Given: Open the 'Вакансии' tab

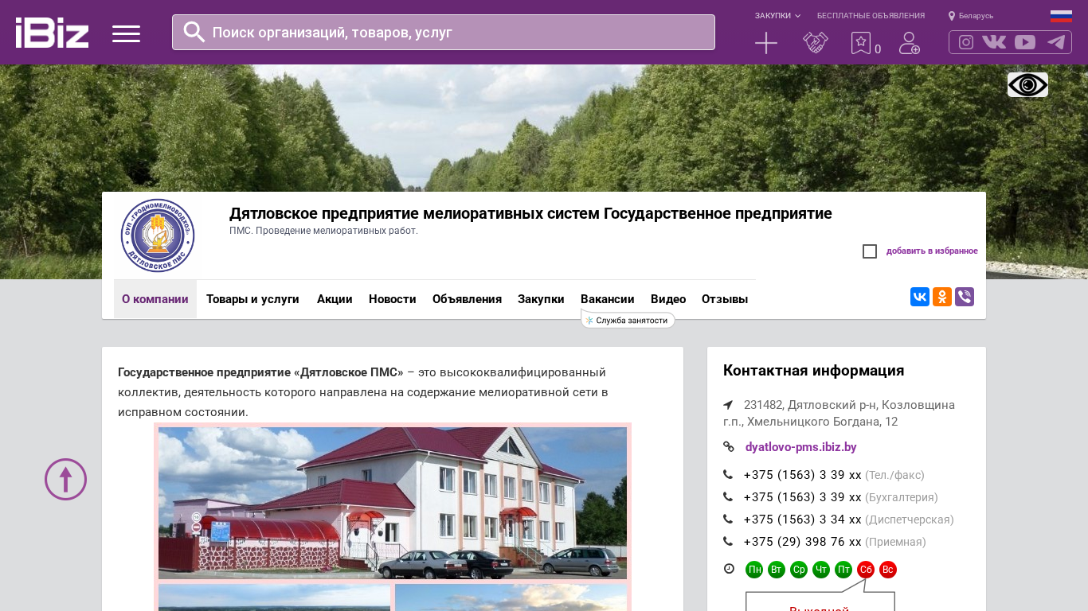Looking at the screenshot, I should coord(608,299).
